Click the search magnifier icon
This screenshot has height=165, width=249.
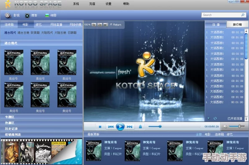pyautogui.click(x=243, y=15)
